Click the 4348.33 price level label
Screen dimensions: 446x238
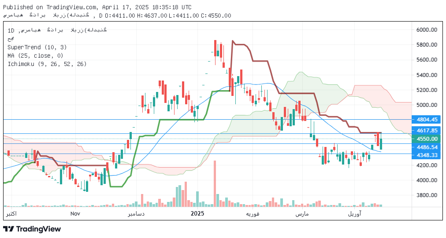(427, 155)
